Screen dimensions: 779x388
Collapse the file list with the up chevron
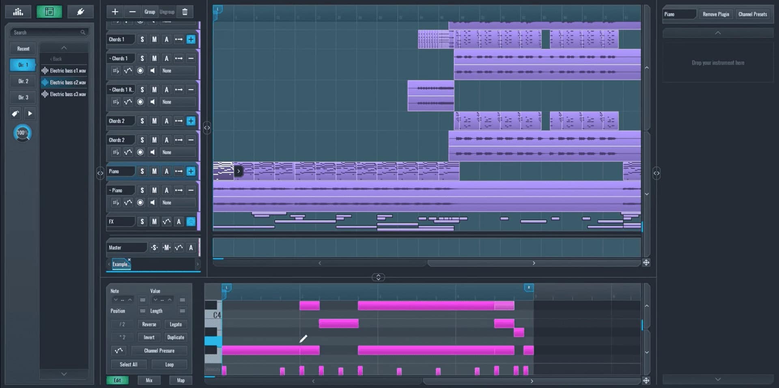point(64,47)
